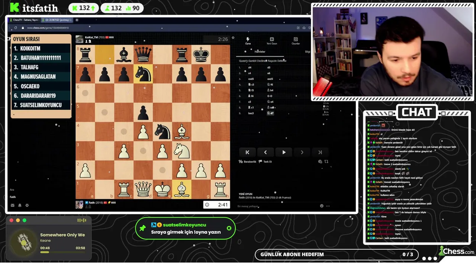This screenshot has height=267, width=476.
Task: Switch to the Bilgi tab
Action: [x=308, y=52]
